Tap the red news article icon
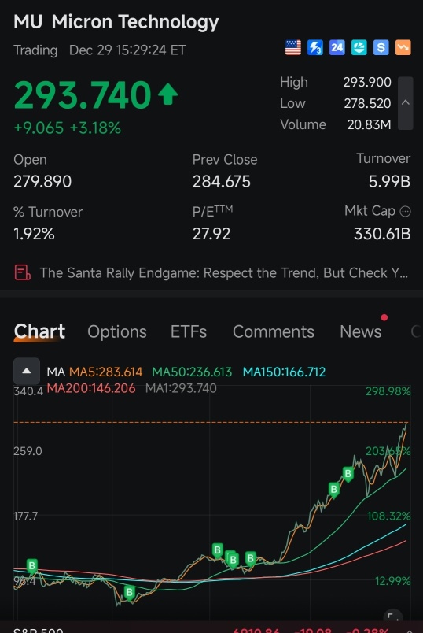The image size is (423, 633). click(22, 272)
